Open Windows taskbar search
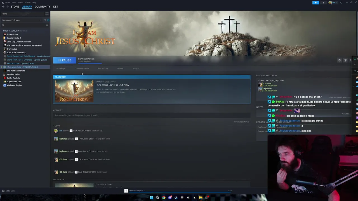The image size is (358, 201). click(x=157, y=198)
